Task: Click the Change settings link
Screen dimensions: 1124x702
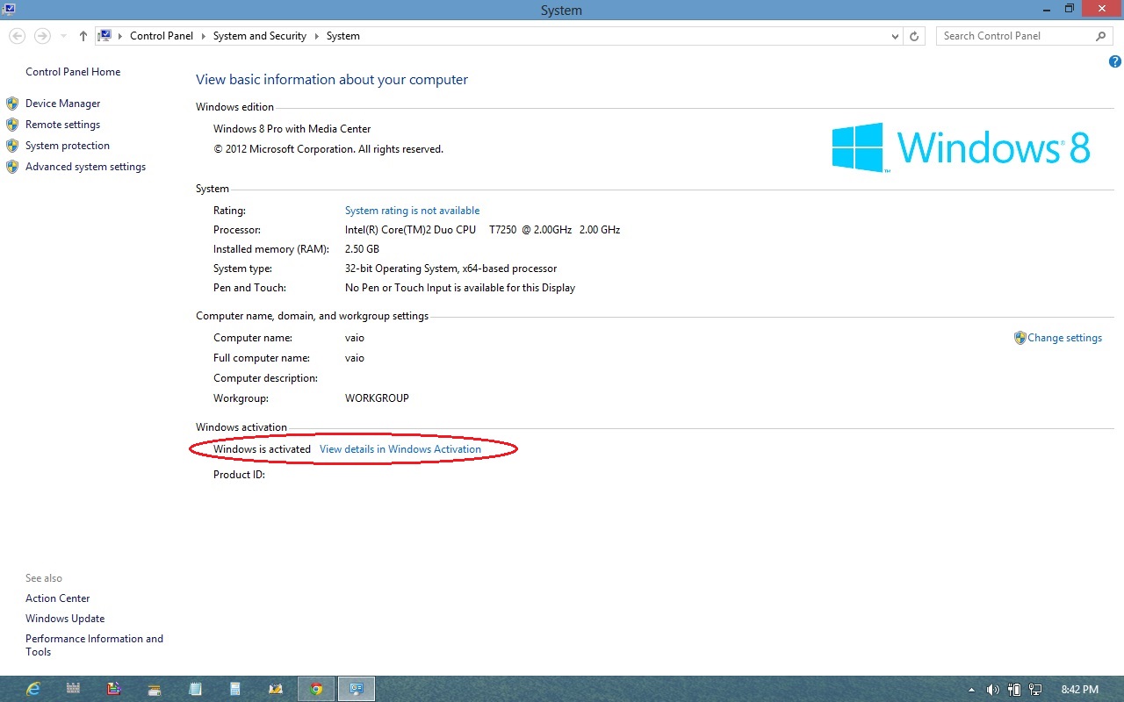Action: [1065, 338]
